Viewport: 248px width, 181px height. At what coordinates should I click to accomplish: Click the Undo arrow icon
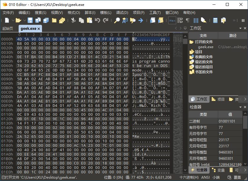coord(98,20)
